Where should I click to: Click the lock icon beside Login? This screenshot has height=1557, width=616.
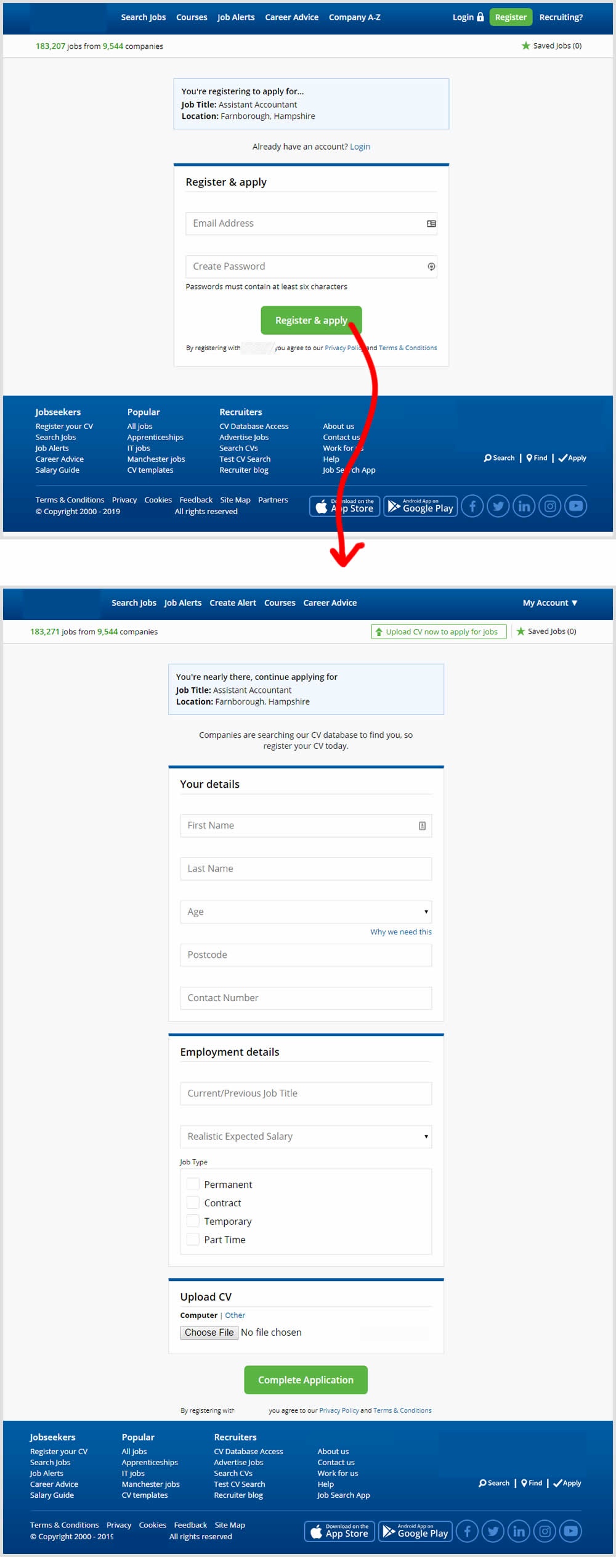480,17
